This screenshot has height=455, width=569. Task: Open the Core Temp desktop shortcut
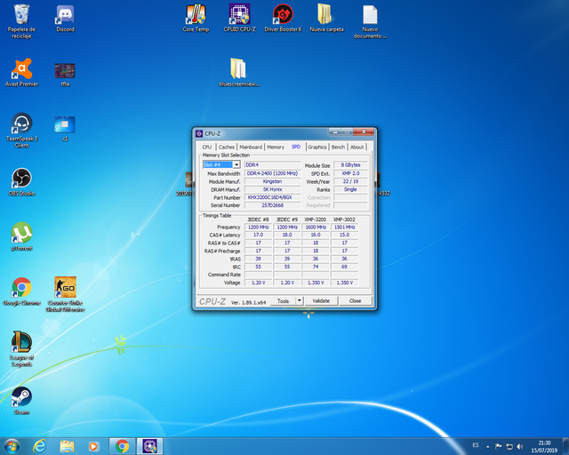pos(196,18)
